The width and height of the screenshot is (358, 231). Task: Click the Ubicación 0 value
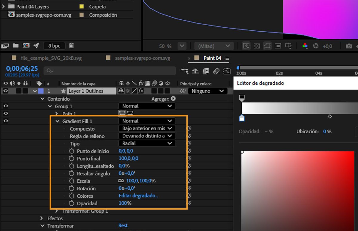tap(325, 131)
